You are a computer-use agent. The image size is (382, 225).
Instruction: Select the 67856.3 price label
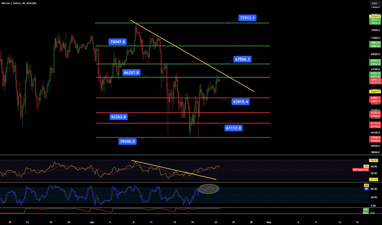click(x=242, y=59)
